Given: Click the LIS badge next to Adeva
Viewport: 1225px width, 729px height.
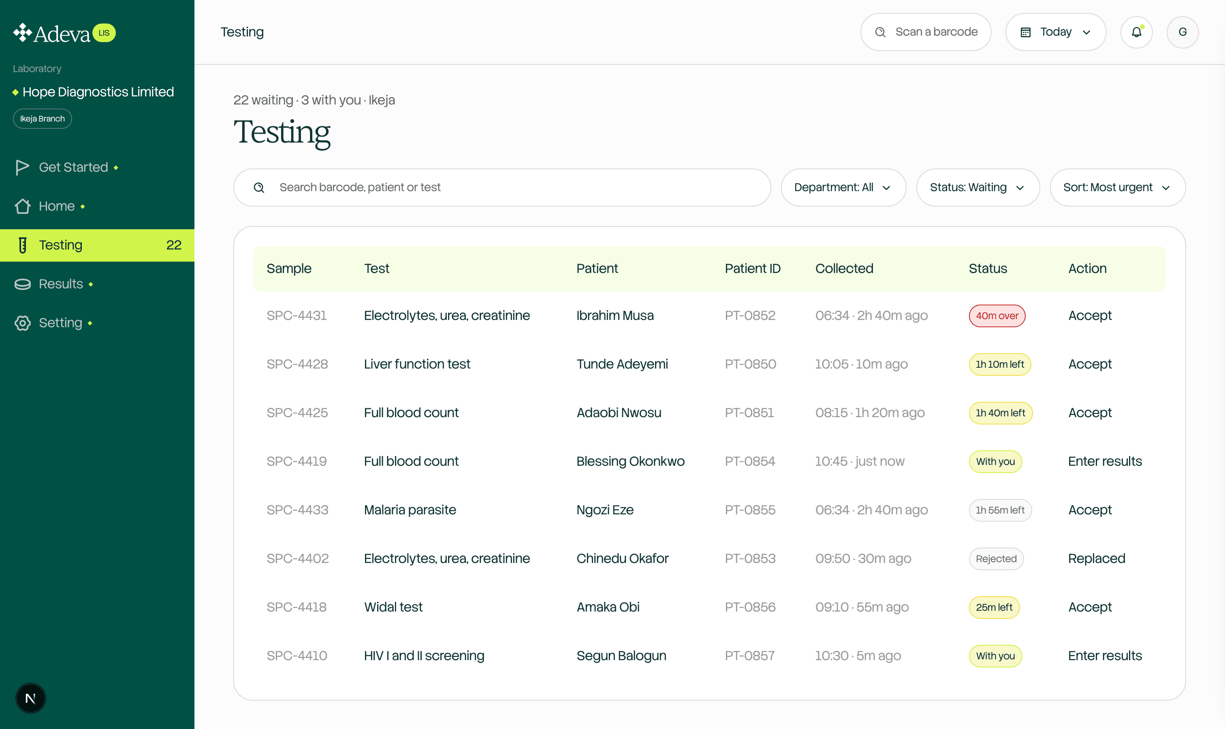Looking at the screenshot, I should (x=104, y=33).
